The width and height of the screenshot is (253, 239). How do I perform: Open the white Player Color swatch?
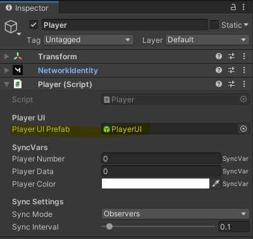point(156,184)
